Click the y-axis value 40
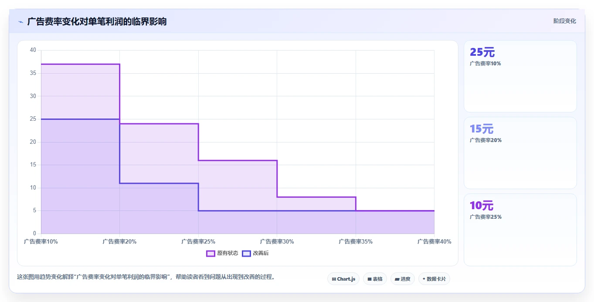This screenshot has height=302, width=594. click(33, 50)
